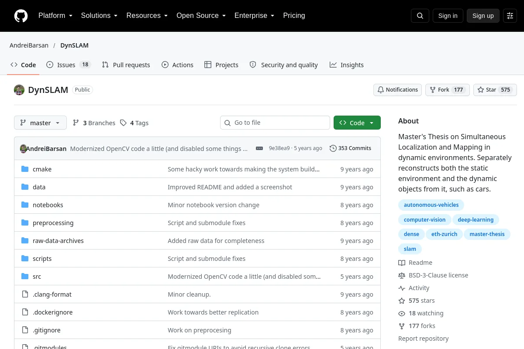Click the Report repository link
524x349 pixels.
[423, 339]
